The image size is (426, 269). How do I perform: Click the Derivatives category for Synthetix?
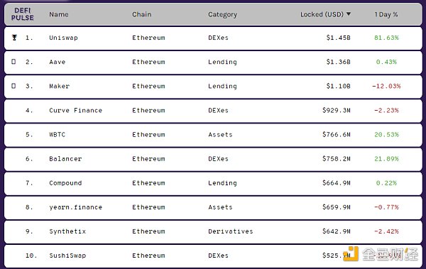[x=231, y=231]
